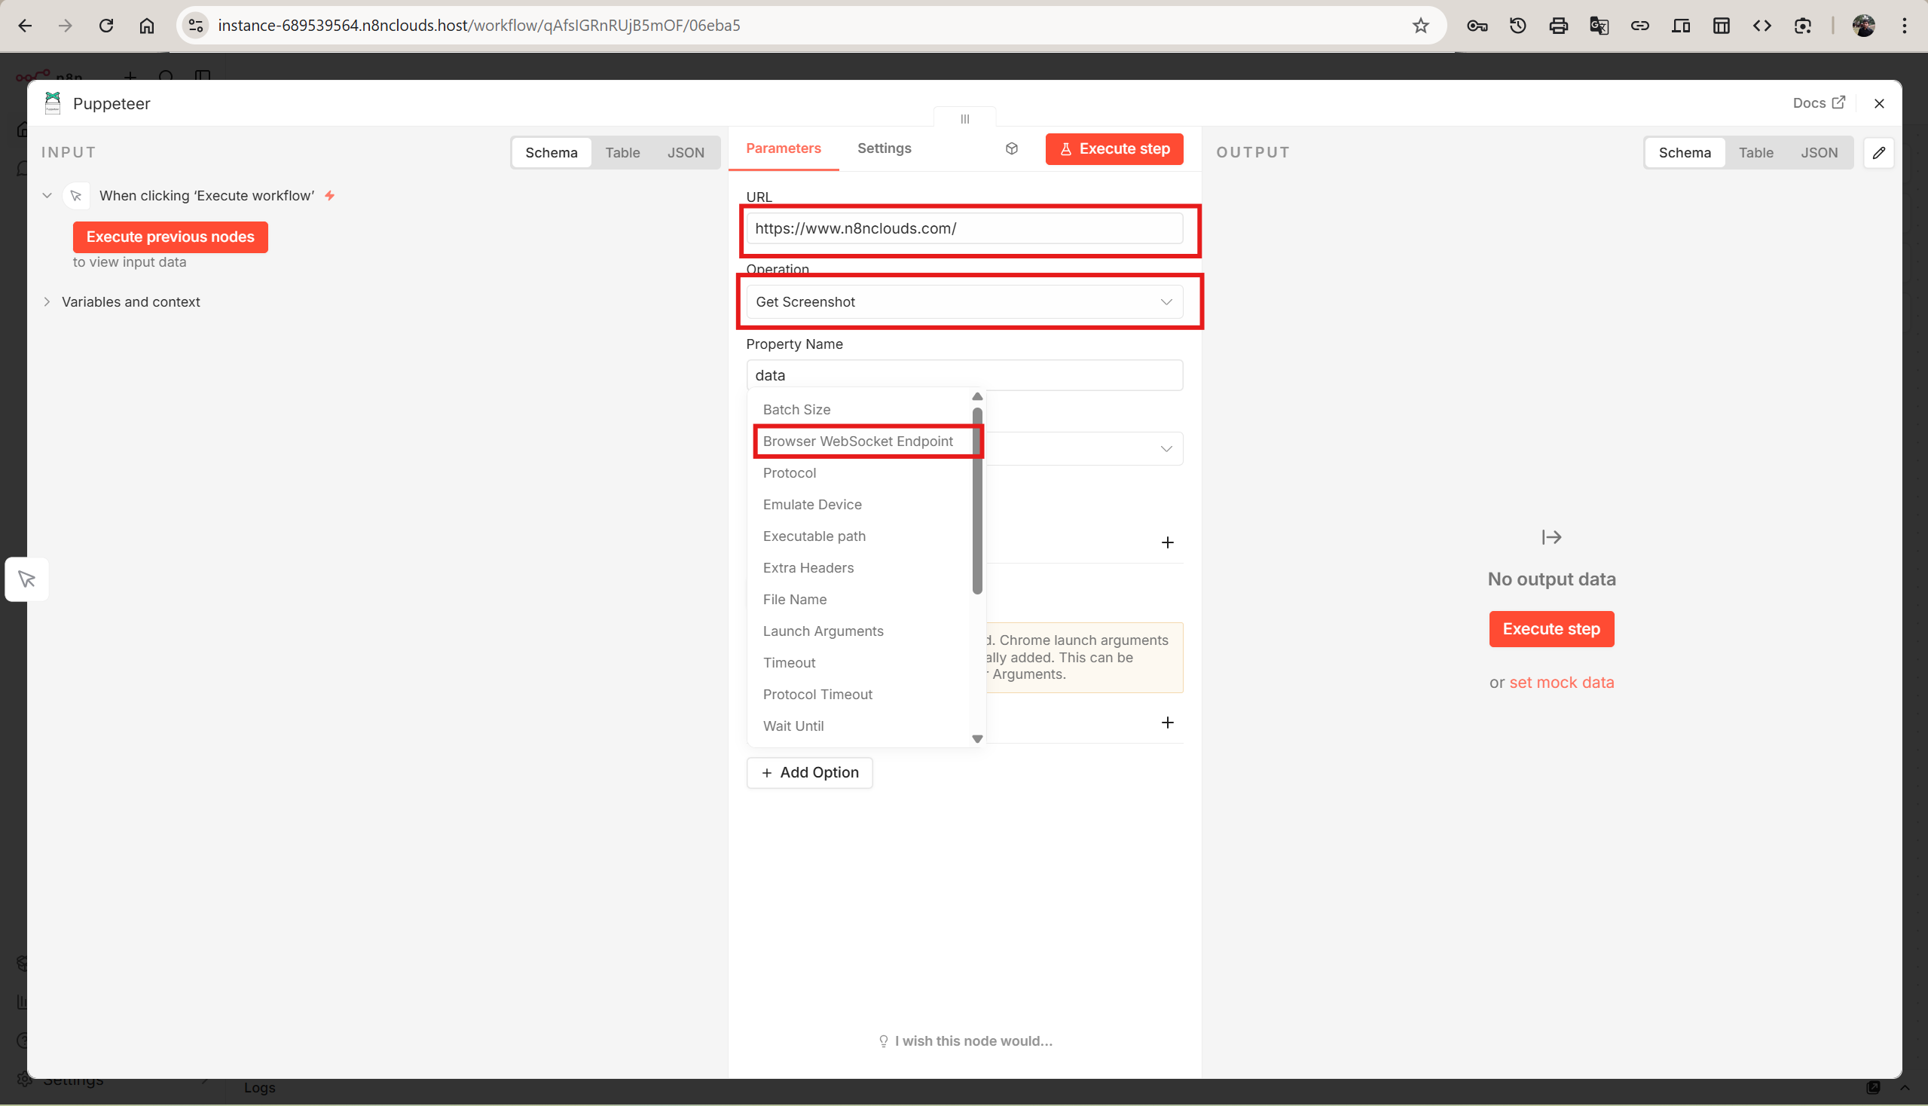Select the output Table view tab
1928x1106 pixels.
(1756, 153)
